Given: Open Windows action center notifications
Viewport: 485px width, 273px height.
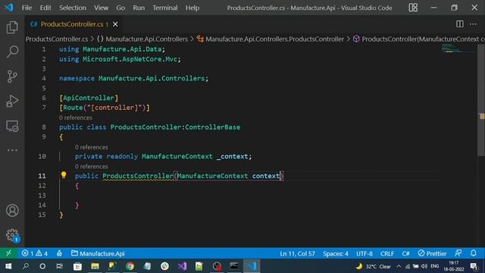Looking at the screenshot, I should point(474,266).
